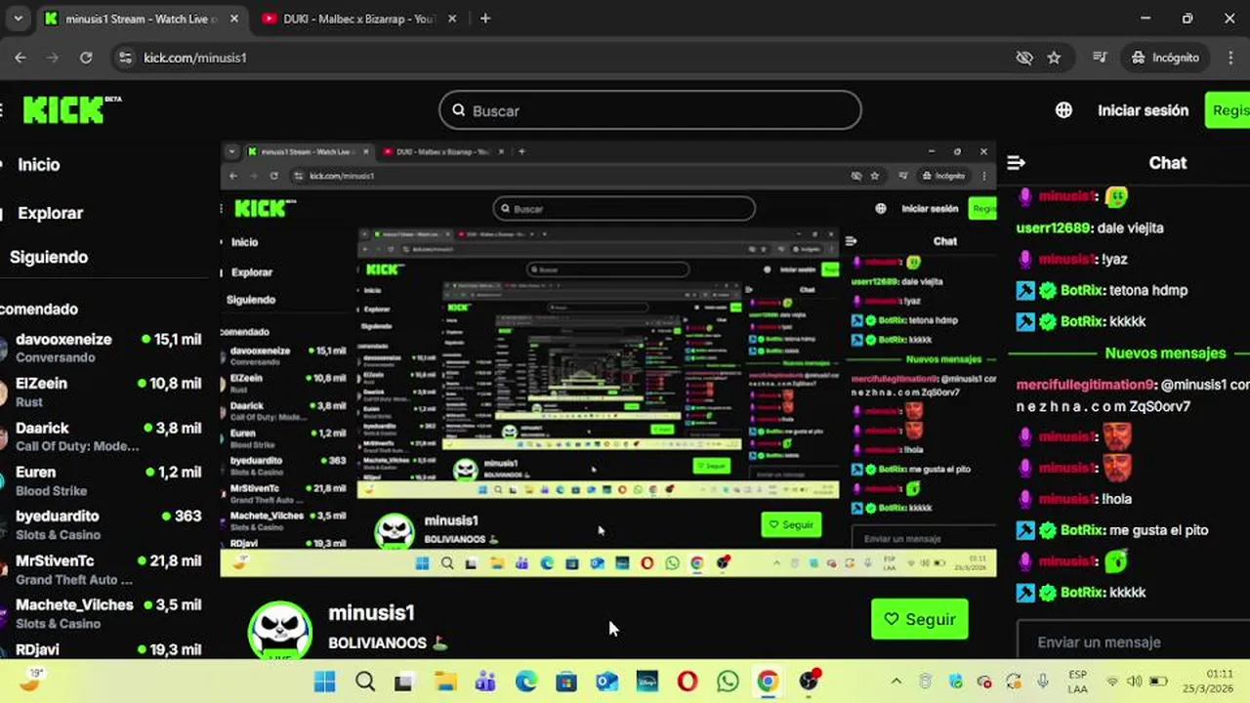Click the Enviar un mensaje chat input
This screenshot has height=703, width=1250.
click(x=1133, y=641)
